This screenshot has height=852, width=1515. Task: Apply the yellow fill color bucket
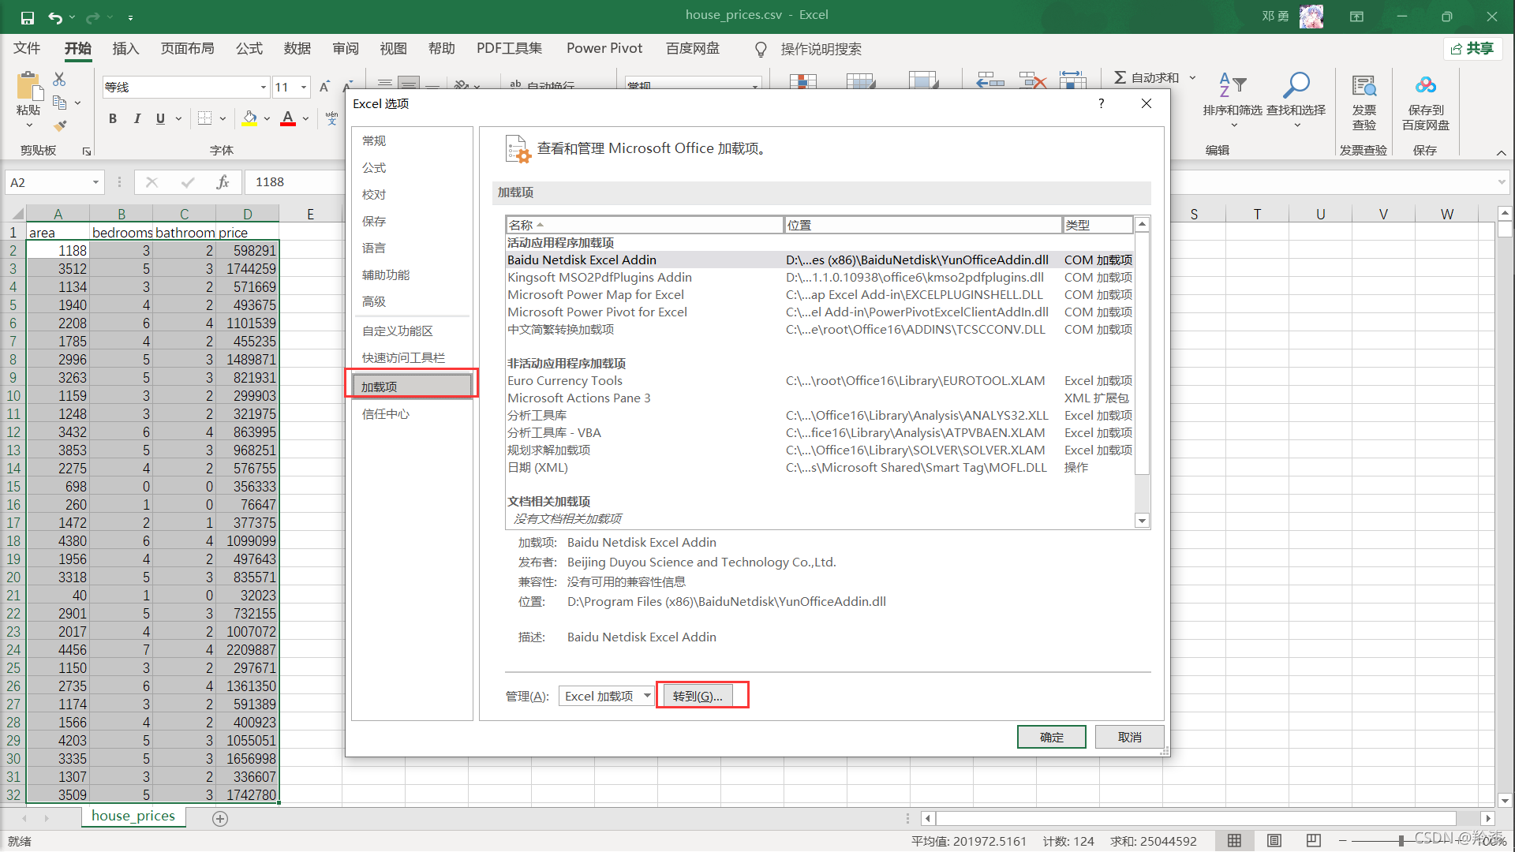(249, 118)
